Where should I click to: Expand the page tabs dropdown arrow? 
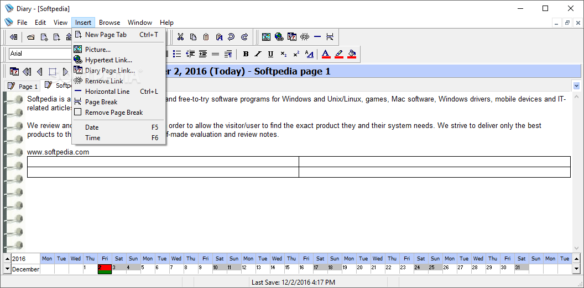pos(577,86)
